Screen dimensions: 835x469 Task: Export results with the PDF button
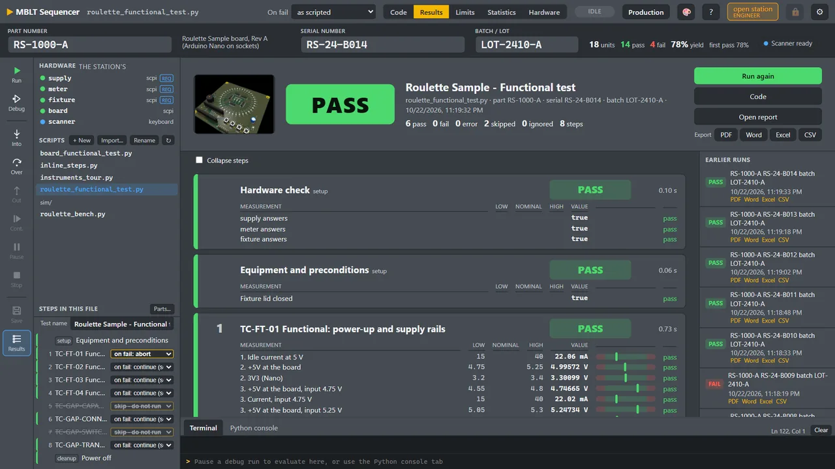point(725,135)
